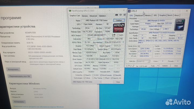Select the CPU tab in CPU-Z

pyautogui.click(x=131, y=15)
